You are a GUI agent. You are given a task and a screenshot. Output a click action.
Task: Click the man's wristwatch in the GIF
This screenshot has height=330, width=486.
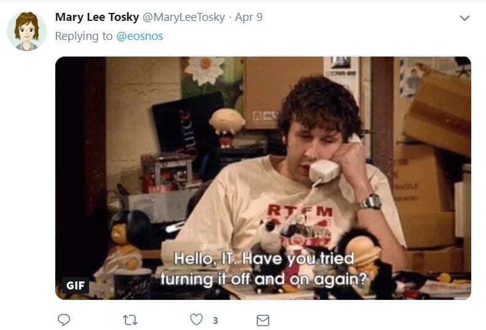[369, 202]
